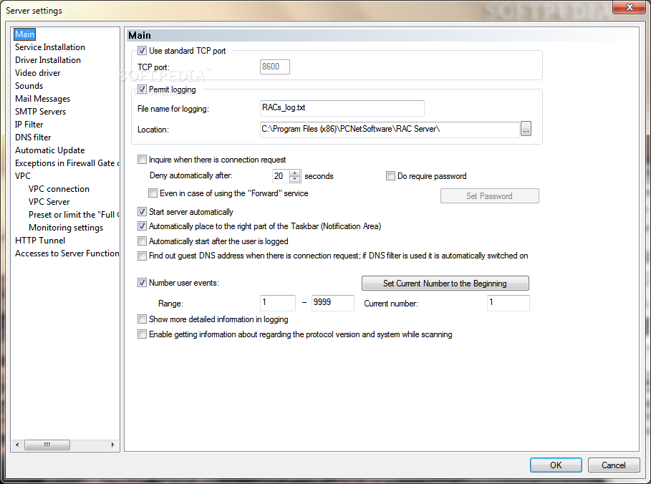Open VPC Server settings

pos(49,202)
